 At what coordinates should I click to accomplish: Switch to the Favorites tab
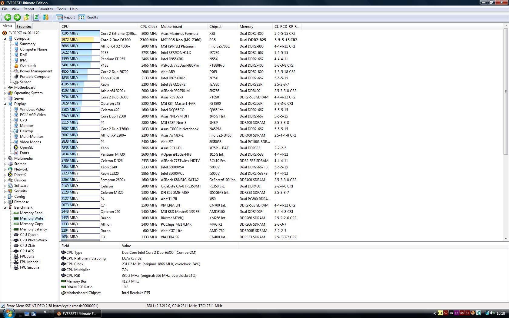pyautogui.click(x=24, y=26)
